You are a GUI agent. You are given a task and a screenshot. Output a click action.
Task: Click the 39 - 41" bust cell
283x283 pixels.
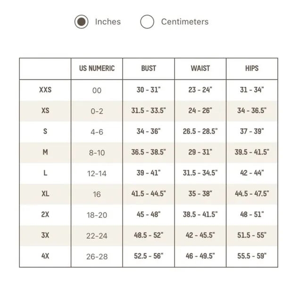(149, 173)
